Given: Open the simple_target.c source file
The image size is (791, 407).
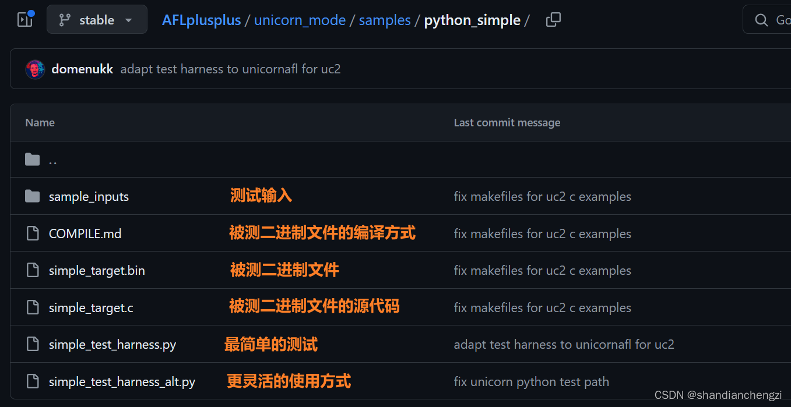Looking at the screenshot, I should click(x=91, y=307).
